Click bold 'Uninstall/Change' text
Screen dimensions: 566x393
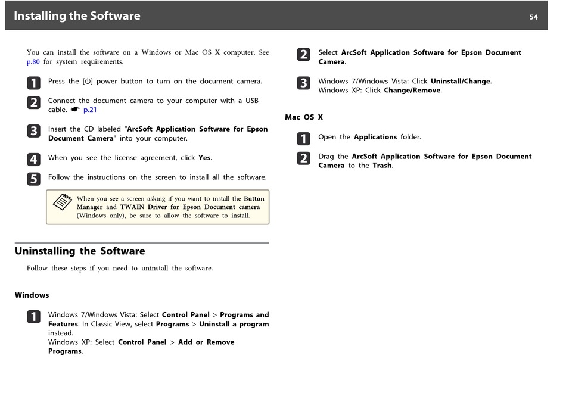[460, 81]
